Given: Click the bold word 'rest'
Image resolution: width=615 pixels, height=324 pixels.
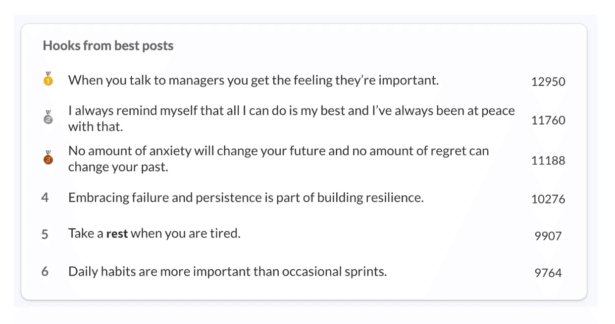Looking at the screenshot, I should [x=117, y=233].
